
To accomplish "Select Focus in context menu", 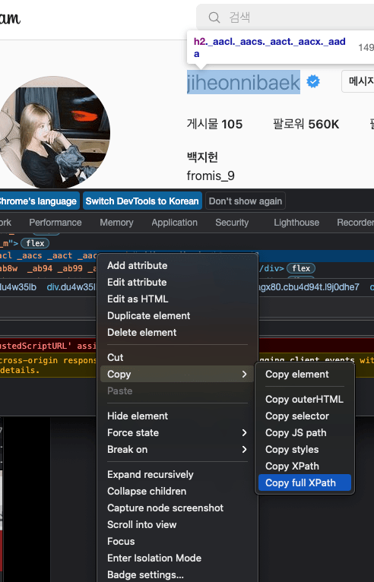I will coord(178,541).
